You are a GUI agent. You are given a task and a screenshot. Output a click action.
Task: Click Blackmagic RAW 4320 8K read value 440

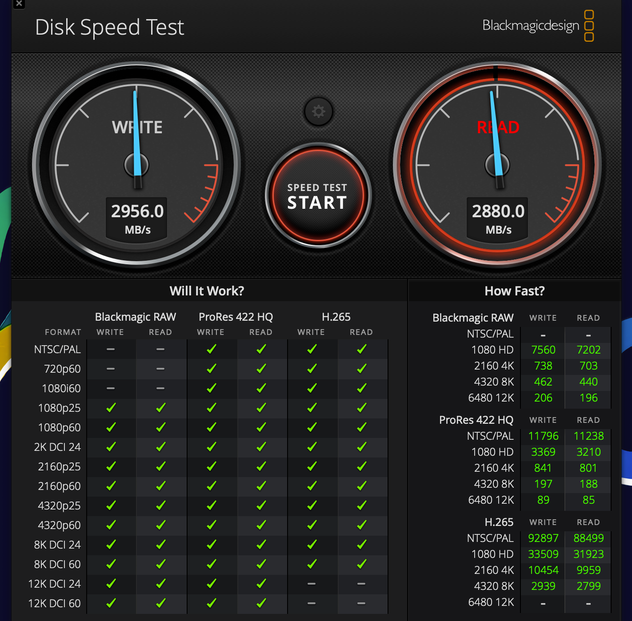588,382
